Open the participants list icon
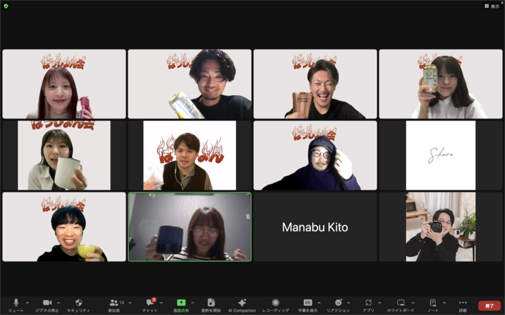505x315 pixels. click(114, 303)
